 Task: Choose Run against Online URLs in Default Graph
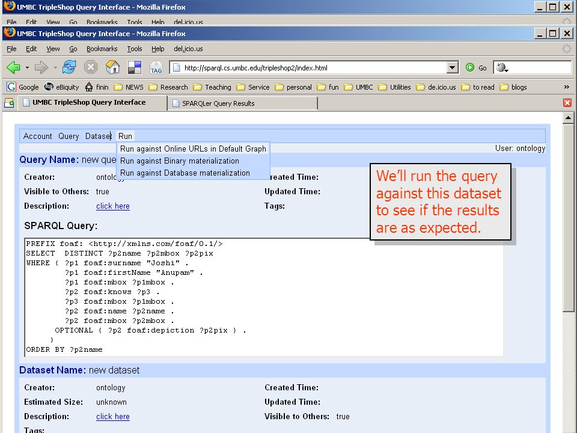193,149
